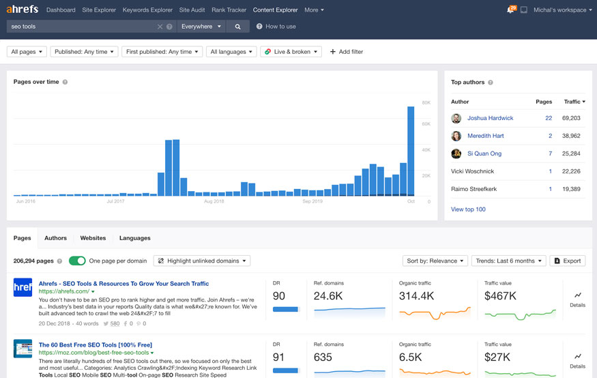Click the Export file icon

(557, 261)
